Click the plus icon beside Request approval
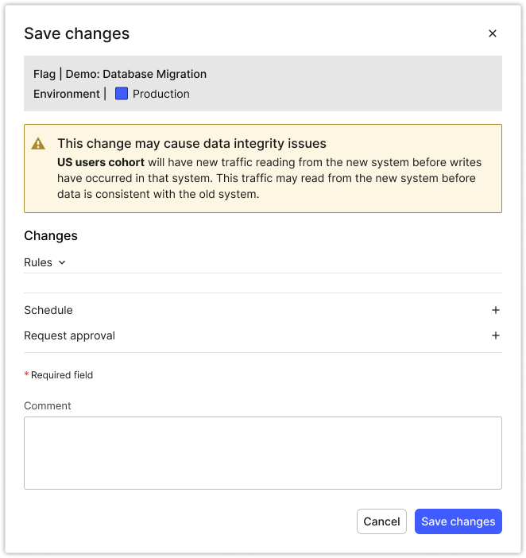This screenshot has height=558, width=526. point(495,335)
